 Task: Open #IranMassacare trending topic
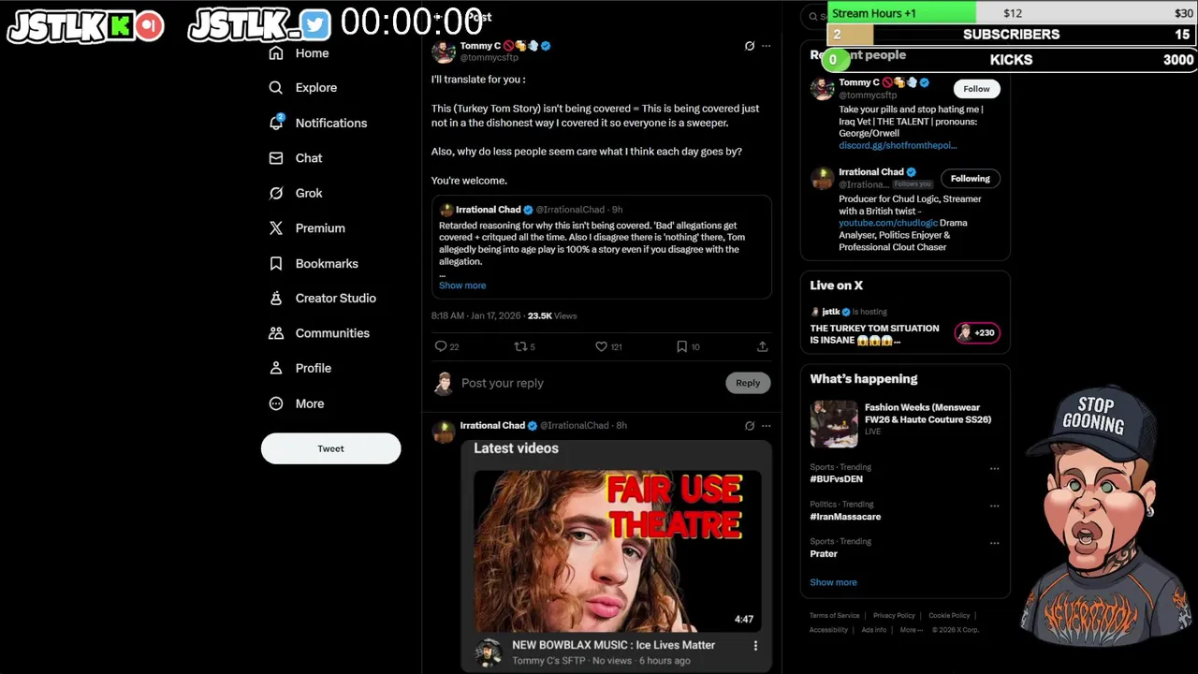click(x=845, y=517)
